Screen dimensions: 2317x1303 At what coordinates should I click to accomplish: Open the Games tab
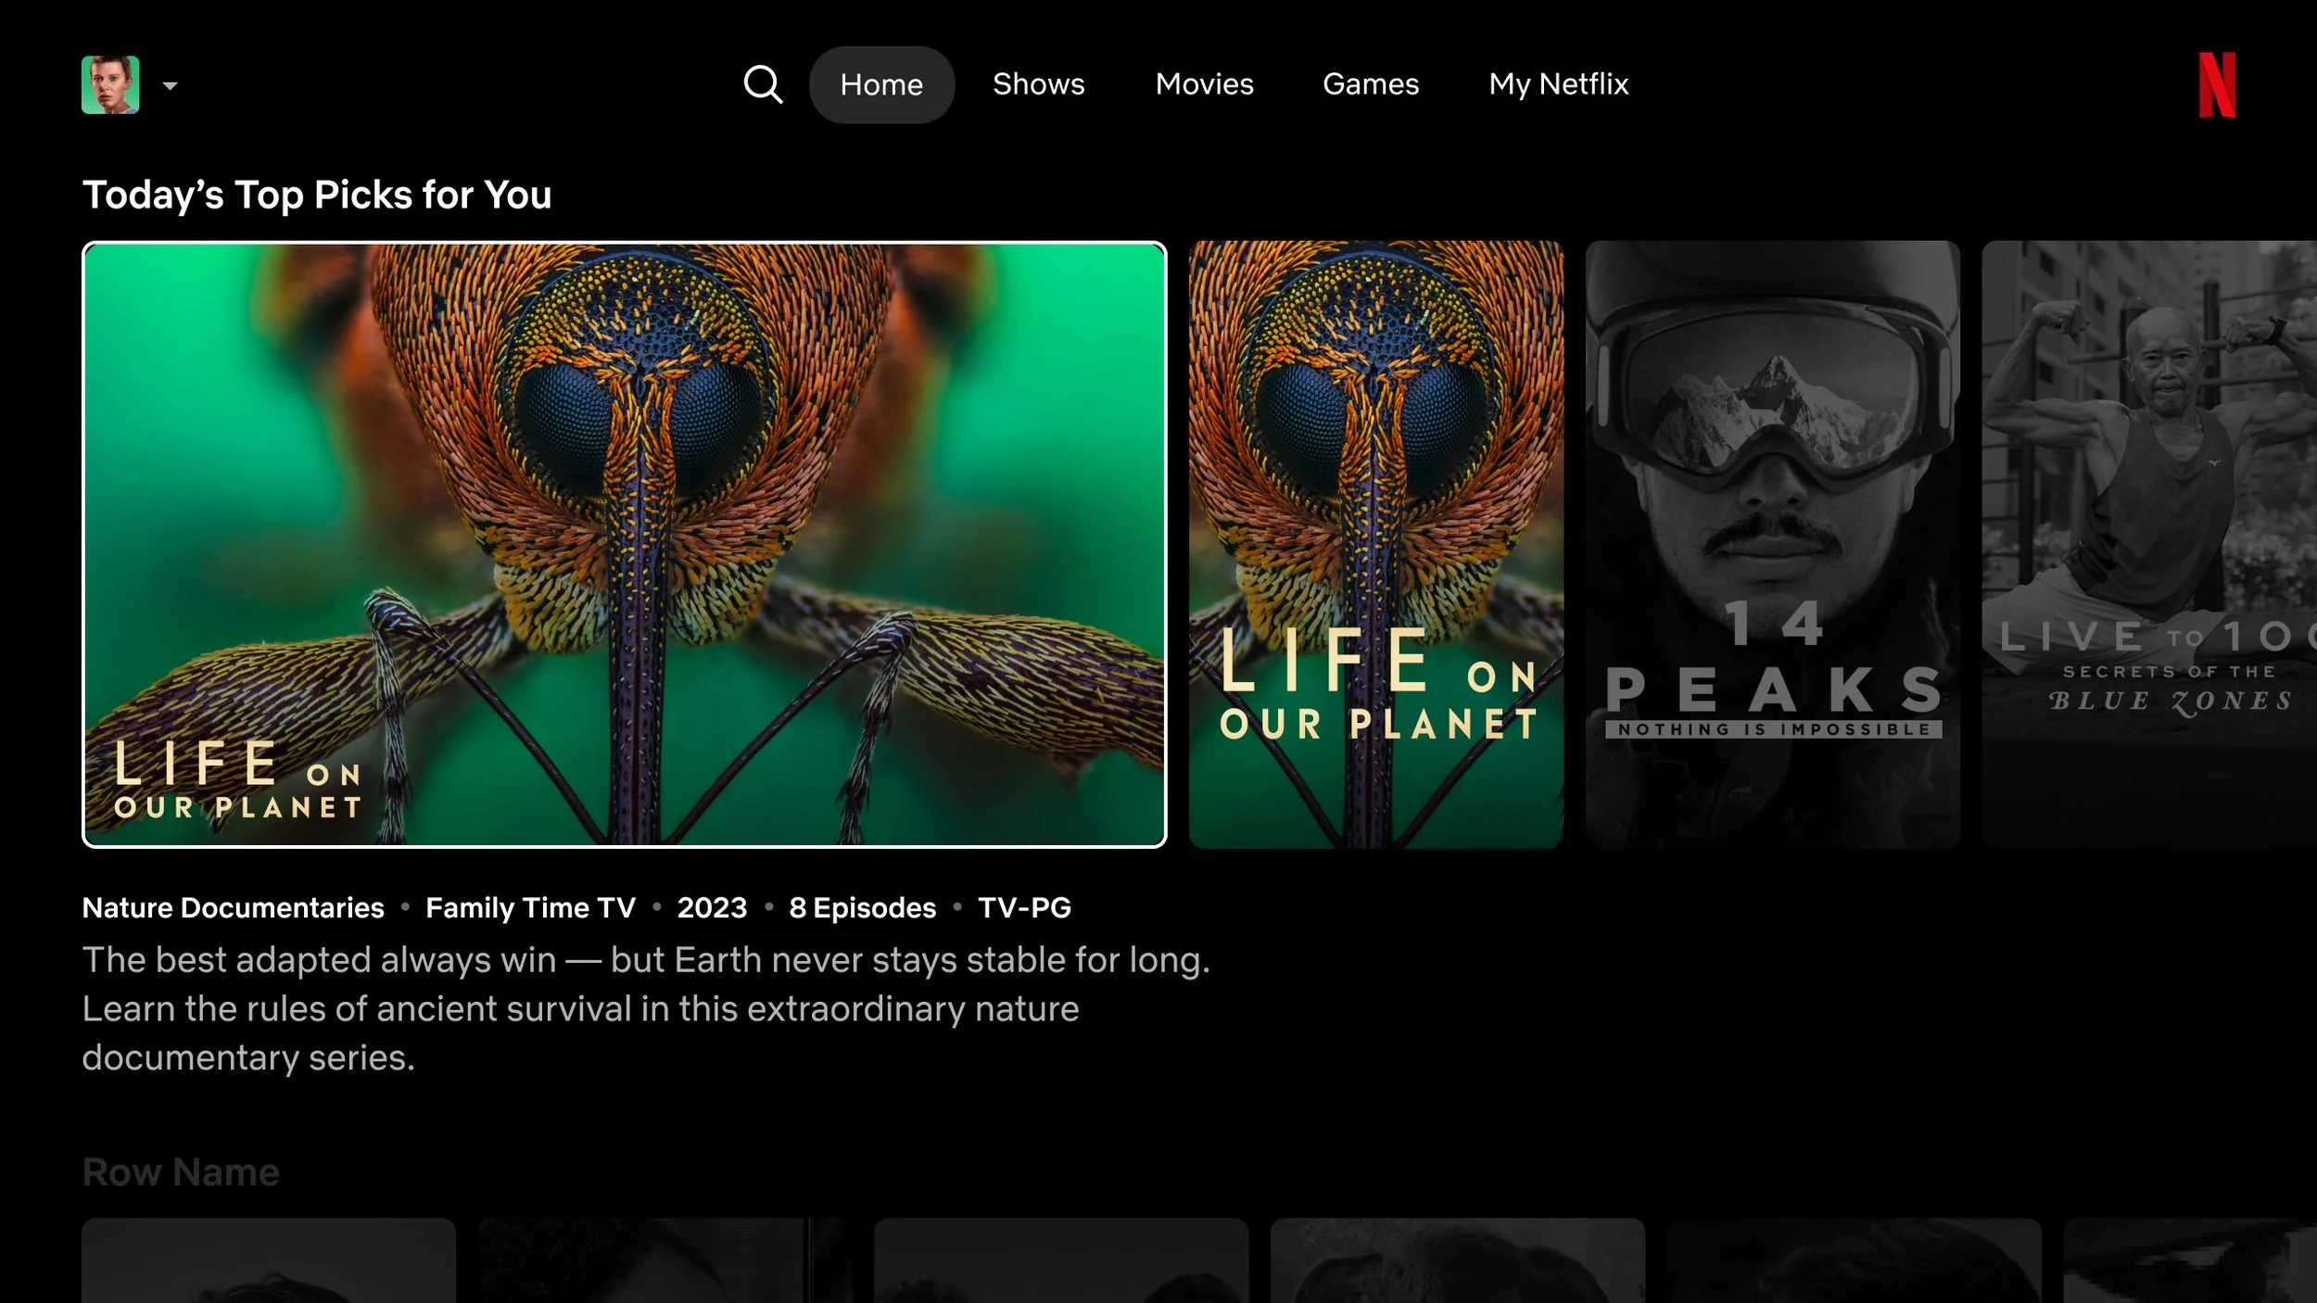point(1370,84)
